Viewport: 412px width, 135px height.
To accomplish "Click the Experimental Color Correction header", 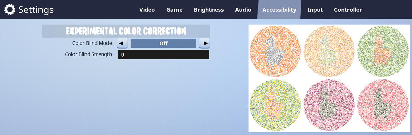I will [x=126, y=31].
